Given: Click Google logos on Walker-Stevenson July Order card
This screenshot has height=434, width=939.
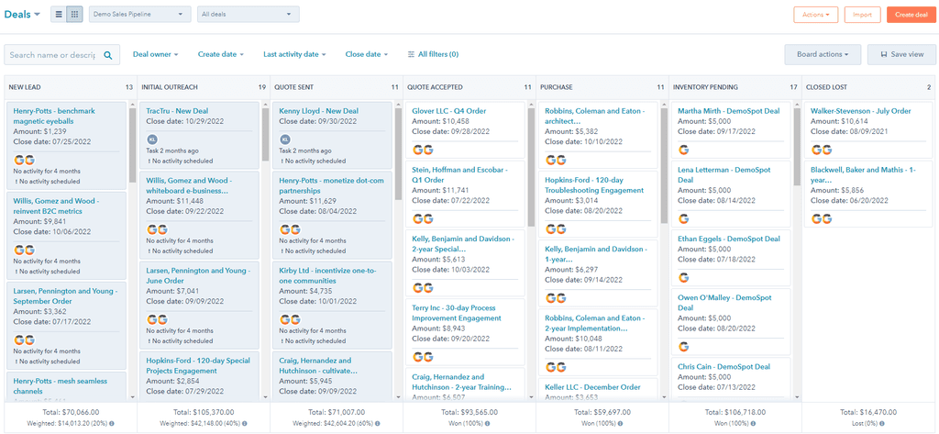Looking at the screenshot, I should 822,150.
